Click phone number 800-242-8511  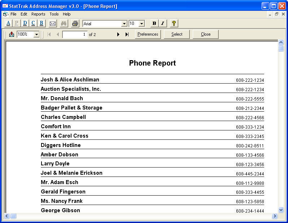point(250,146)
